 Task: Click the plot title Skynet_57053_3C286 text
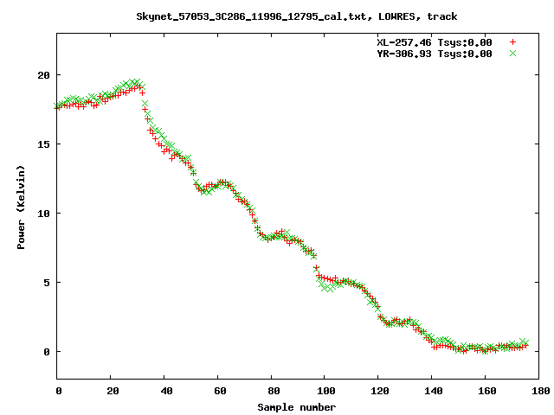[x=297, y=16]
